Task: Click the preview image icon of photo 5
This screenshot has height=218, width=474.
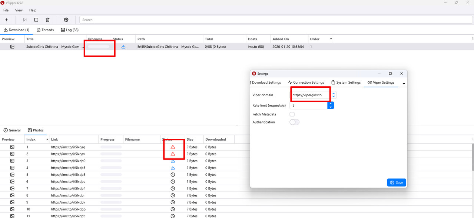Action: click(12, 175)
